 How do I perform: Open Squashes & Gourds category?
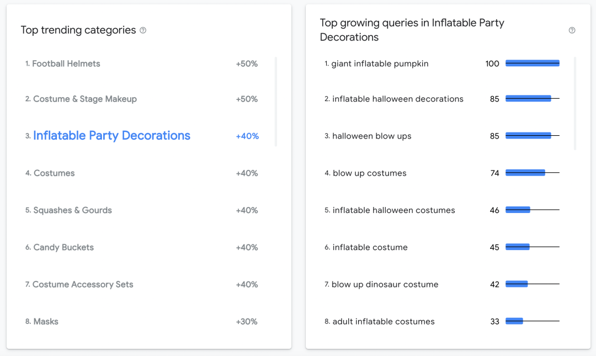(x=72, y=210)
